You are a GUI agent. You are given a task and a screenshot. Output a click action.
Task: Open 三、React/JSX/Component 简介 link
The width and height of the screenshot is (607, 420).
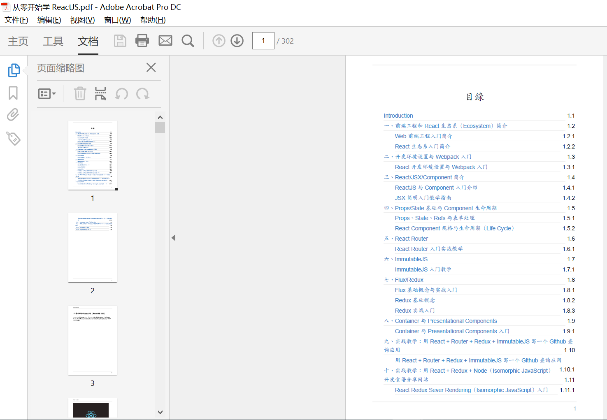pyautogui.click(x=424, y=177)
